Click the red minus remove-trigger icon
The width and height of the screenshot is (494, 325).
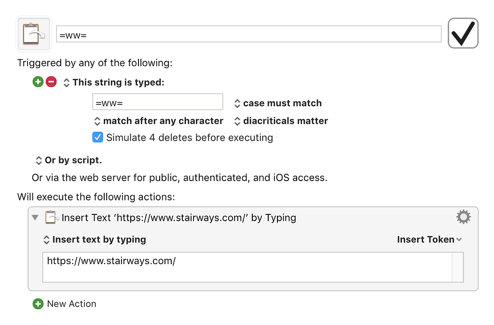tap(51, 82)
